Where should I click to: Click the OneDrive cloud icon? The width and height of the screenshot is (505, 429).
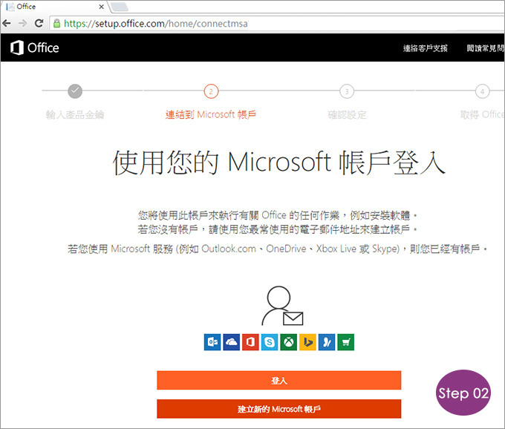[231, 341]
